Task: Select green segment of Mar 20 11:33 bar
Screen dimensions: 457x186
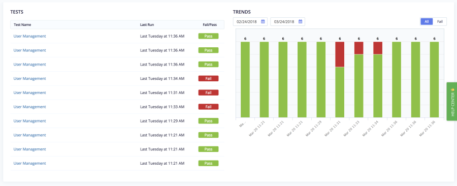Action: click(x=359, y=86)
